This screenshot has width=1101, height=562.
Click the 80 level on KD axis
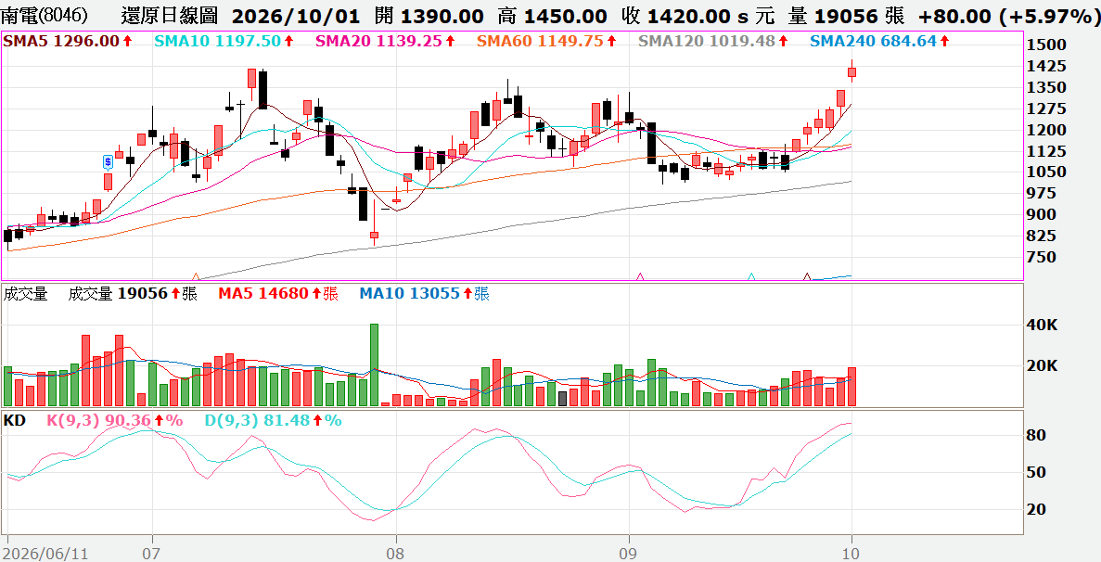coord(1037,436)
